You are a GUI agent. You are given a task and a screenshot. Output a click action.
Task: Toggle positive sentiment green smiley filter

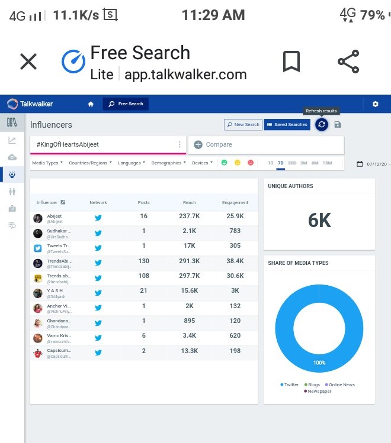(224, 163)
